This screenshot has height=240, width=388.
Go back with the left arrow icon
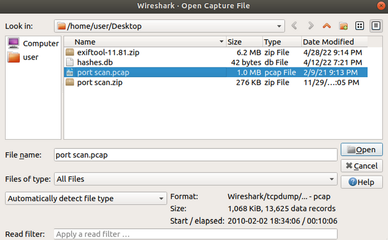click(294, 26)
